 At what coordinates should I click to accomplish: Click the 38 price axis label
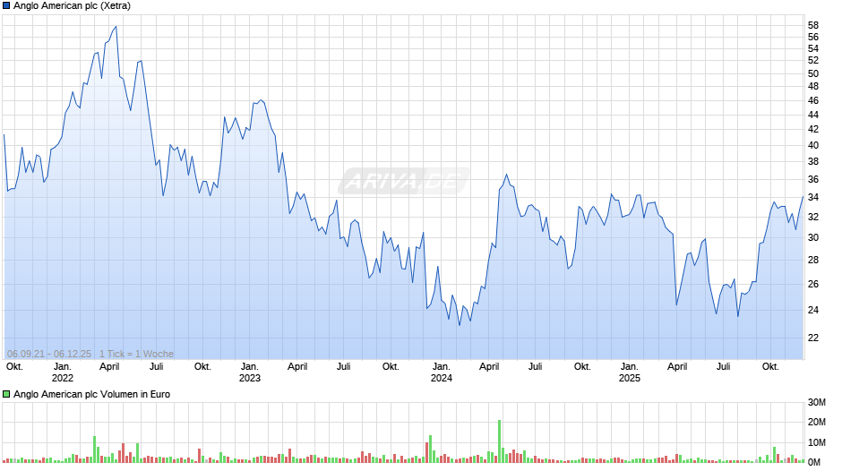pyautogui.click(x=813, y=162)
